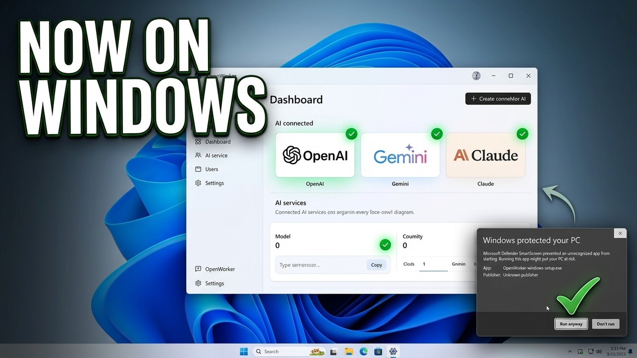The height and width of the screenshot is (358, 637).
Task: Click the volume icon in system tray
Action: coord(599,351)
